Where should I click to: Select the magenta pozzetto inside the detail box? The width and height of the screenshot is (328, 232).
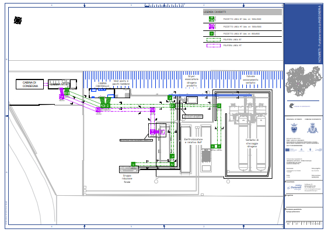click(x=152, y=131)
